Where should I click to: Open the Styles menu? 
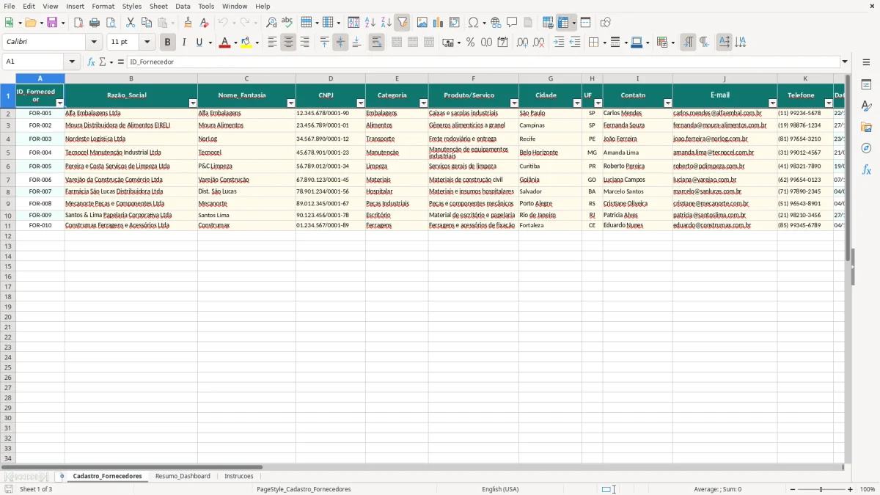click(x=132, y=6)
